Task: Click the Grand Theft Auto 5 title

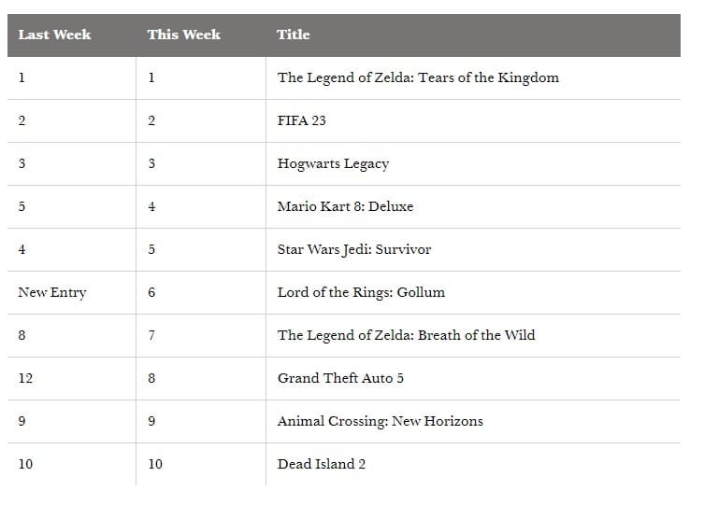Action: point(340,378)
